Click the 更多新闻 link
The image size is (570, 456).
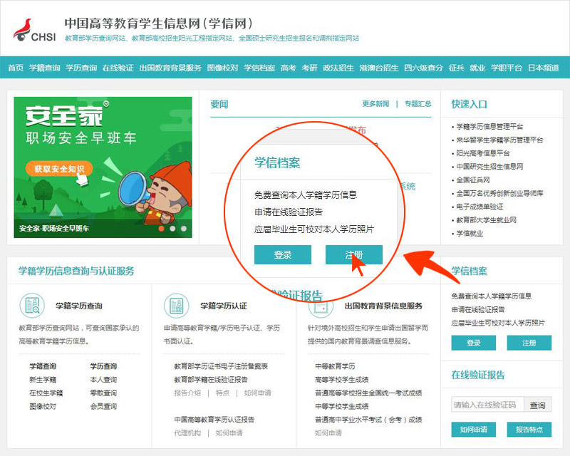[375, 103]
